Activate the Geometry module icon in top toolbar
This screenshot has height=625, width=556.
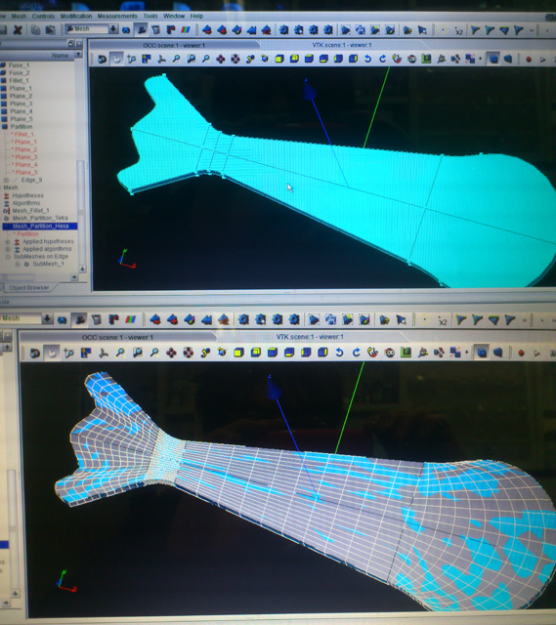coord(126,30)
